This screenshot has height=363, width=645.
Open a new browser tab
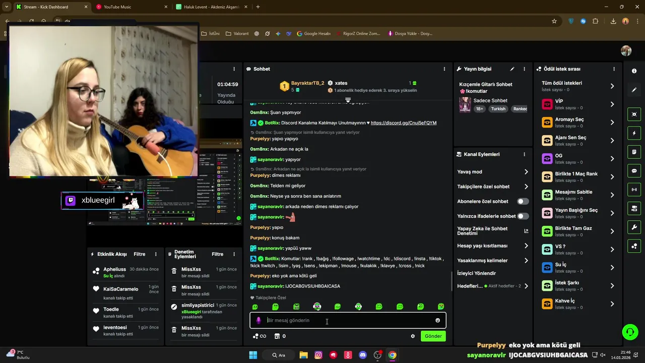pos(258,7)
